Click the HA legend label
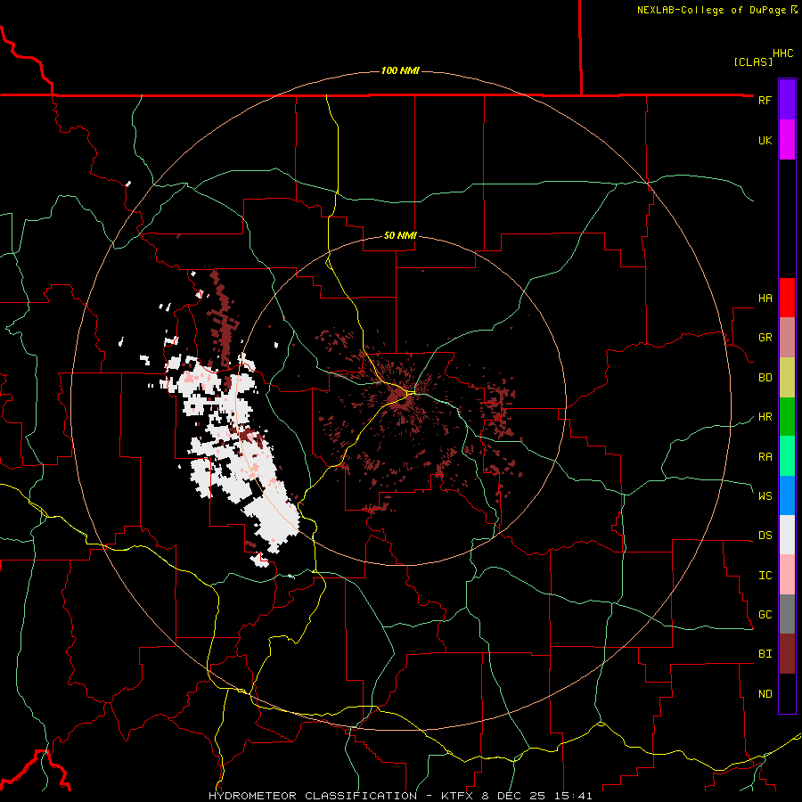Image resolution: width=802 pixels, height=802 pixels. pyautogui.click(x=765, y=298)
